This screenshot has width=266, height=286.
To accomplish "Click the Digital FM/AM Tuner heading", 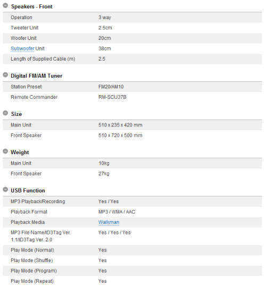I will tap(37, 75).
